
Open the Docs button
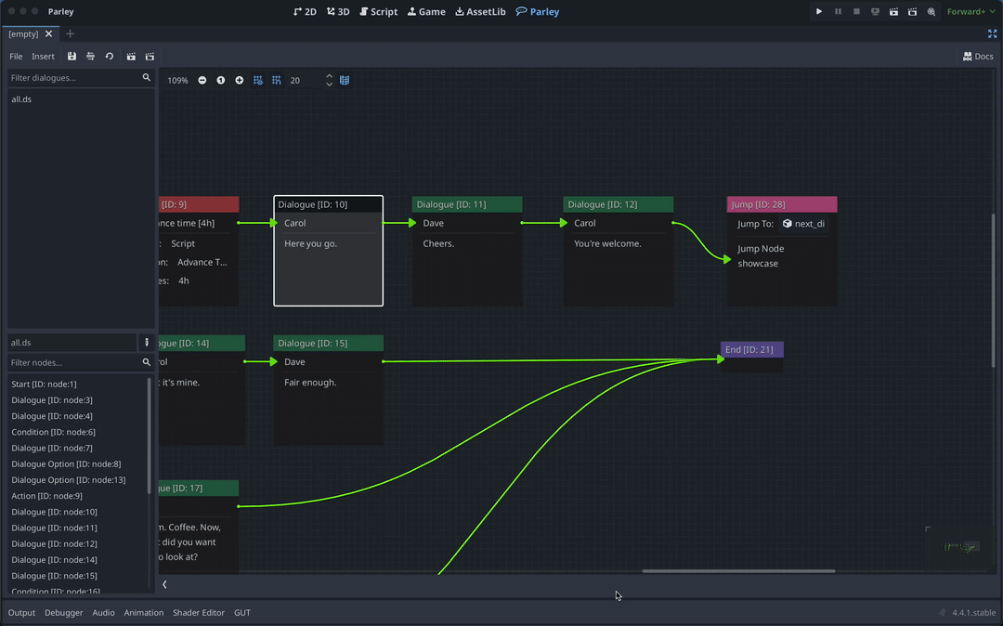click(978, 57)
